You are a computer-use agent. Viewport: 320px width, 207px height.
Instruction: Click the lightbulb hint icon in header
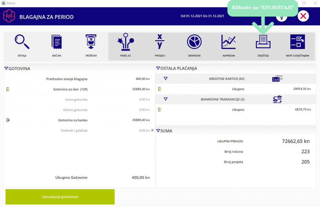[x=282, y=18]
